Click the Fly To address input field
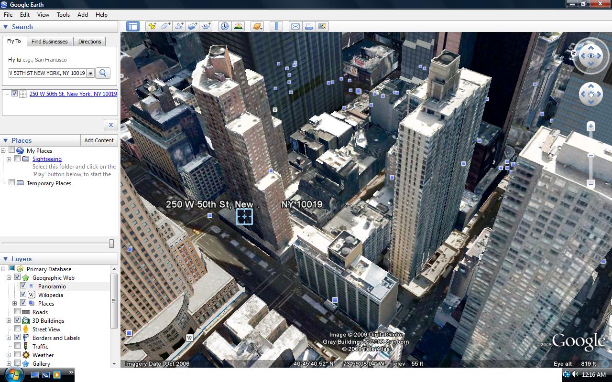 pos(47,73)
